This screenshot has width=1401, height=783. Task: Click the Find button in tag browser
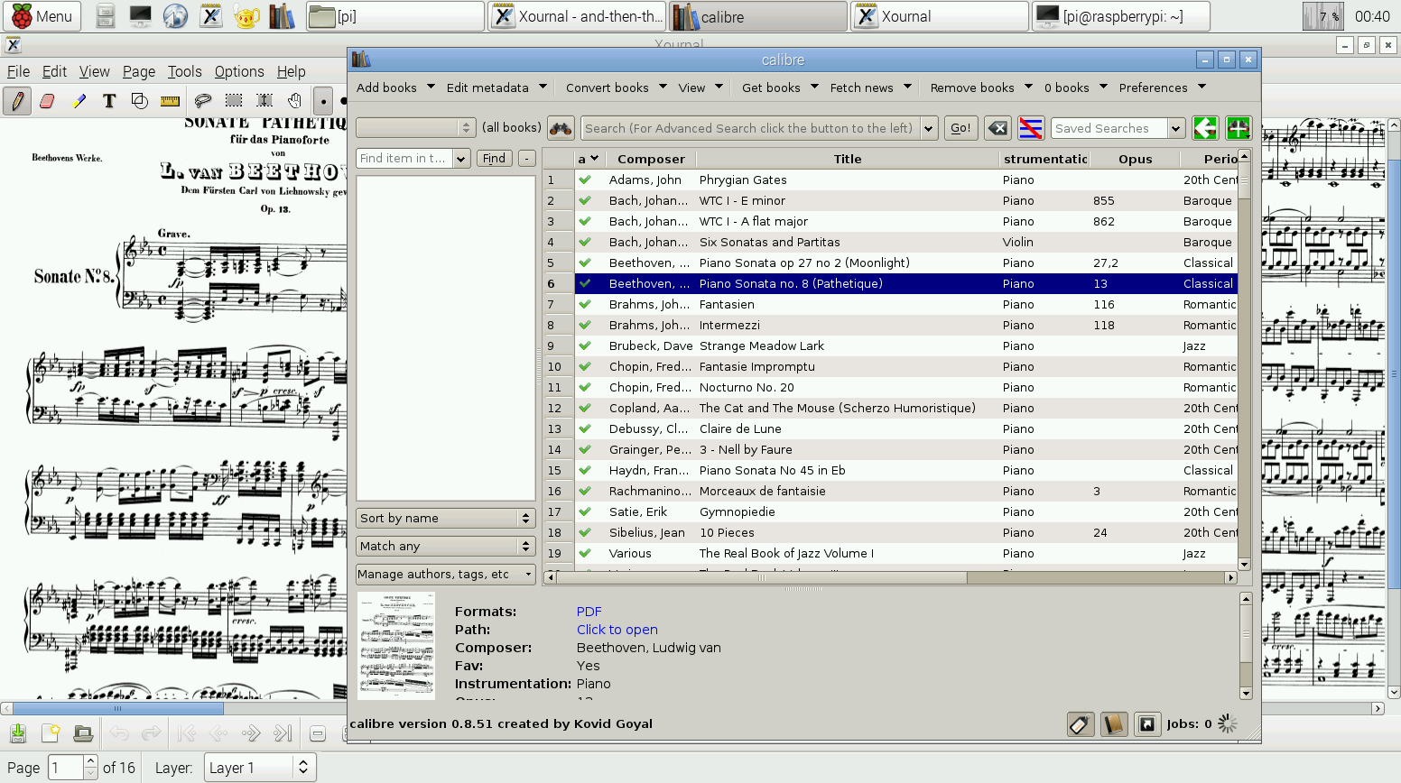click(494, 158)
